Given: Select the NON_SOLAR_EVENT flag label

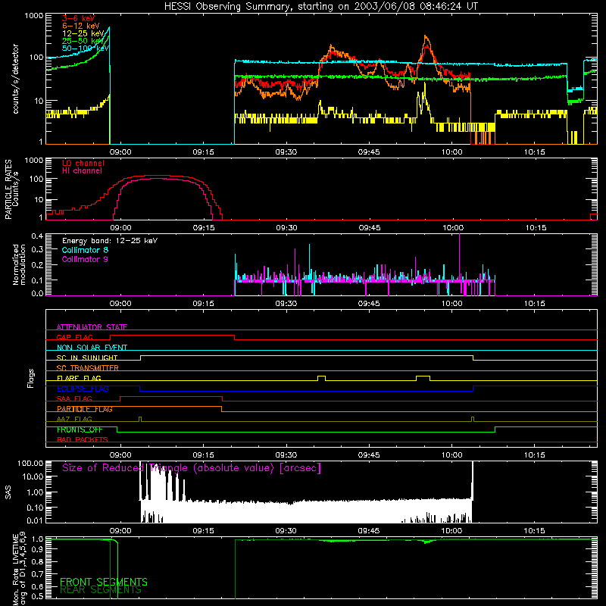Looking at the screenshot, I should click(92, 348).
